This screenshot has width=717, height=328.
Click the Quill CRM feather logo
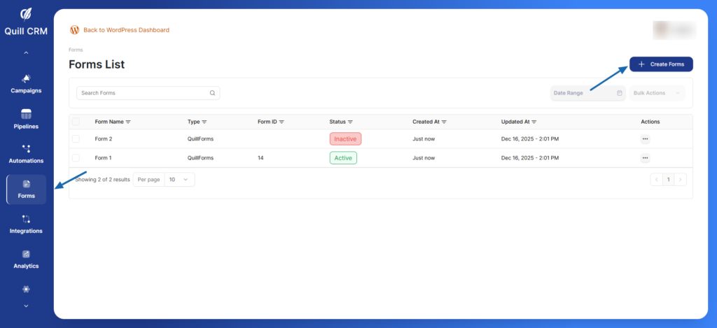point(26,14)
